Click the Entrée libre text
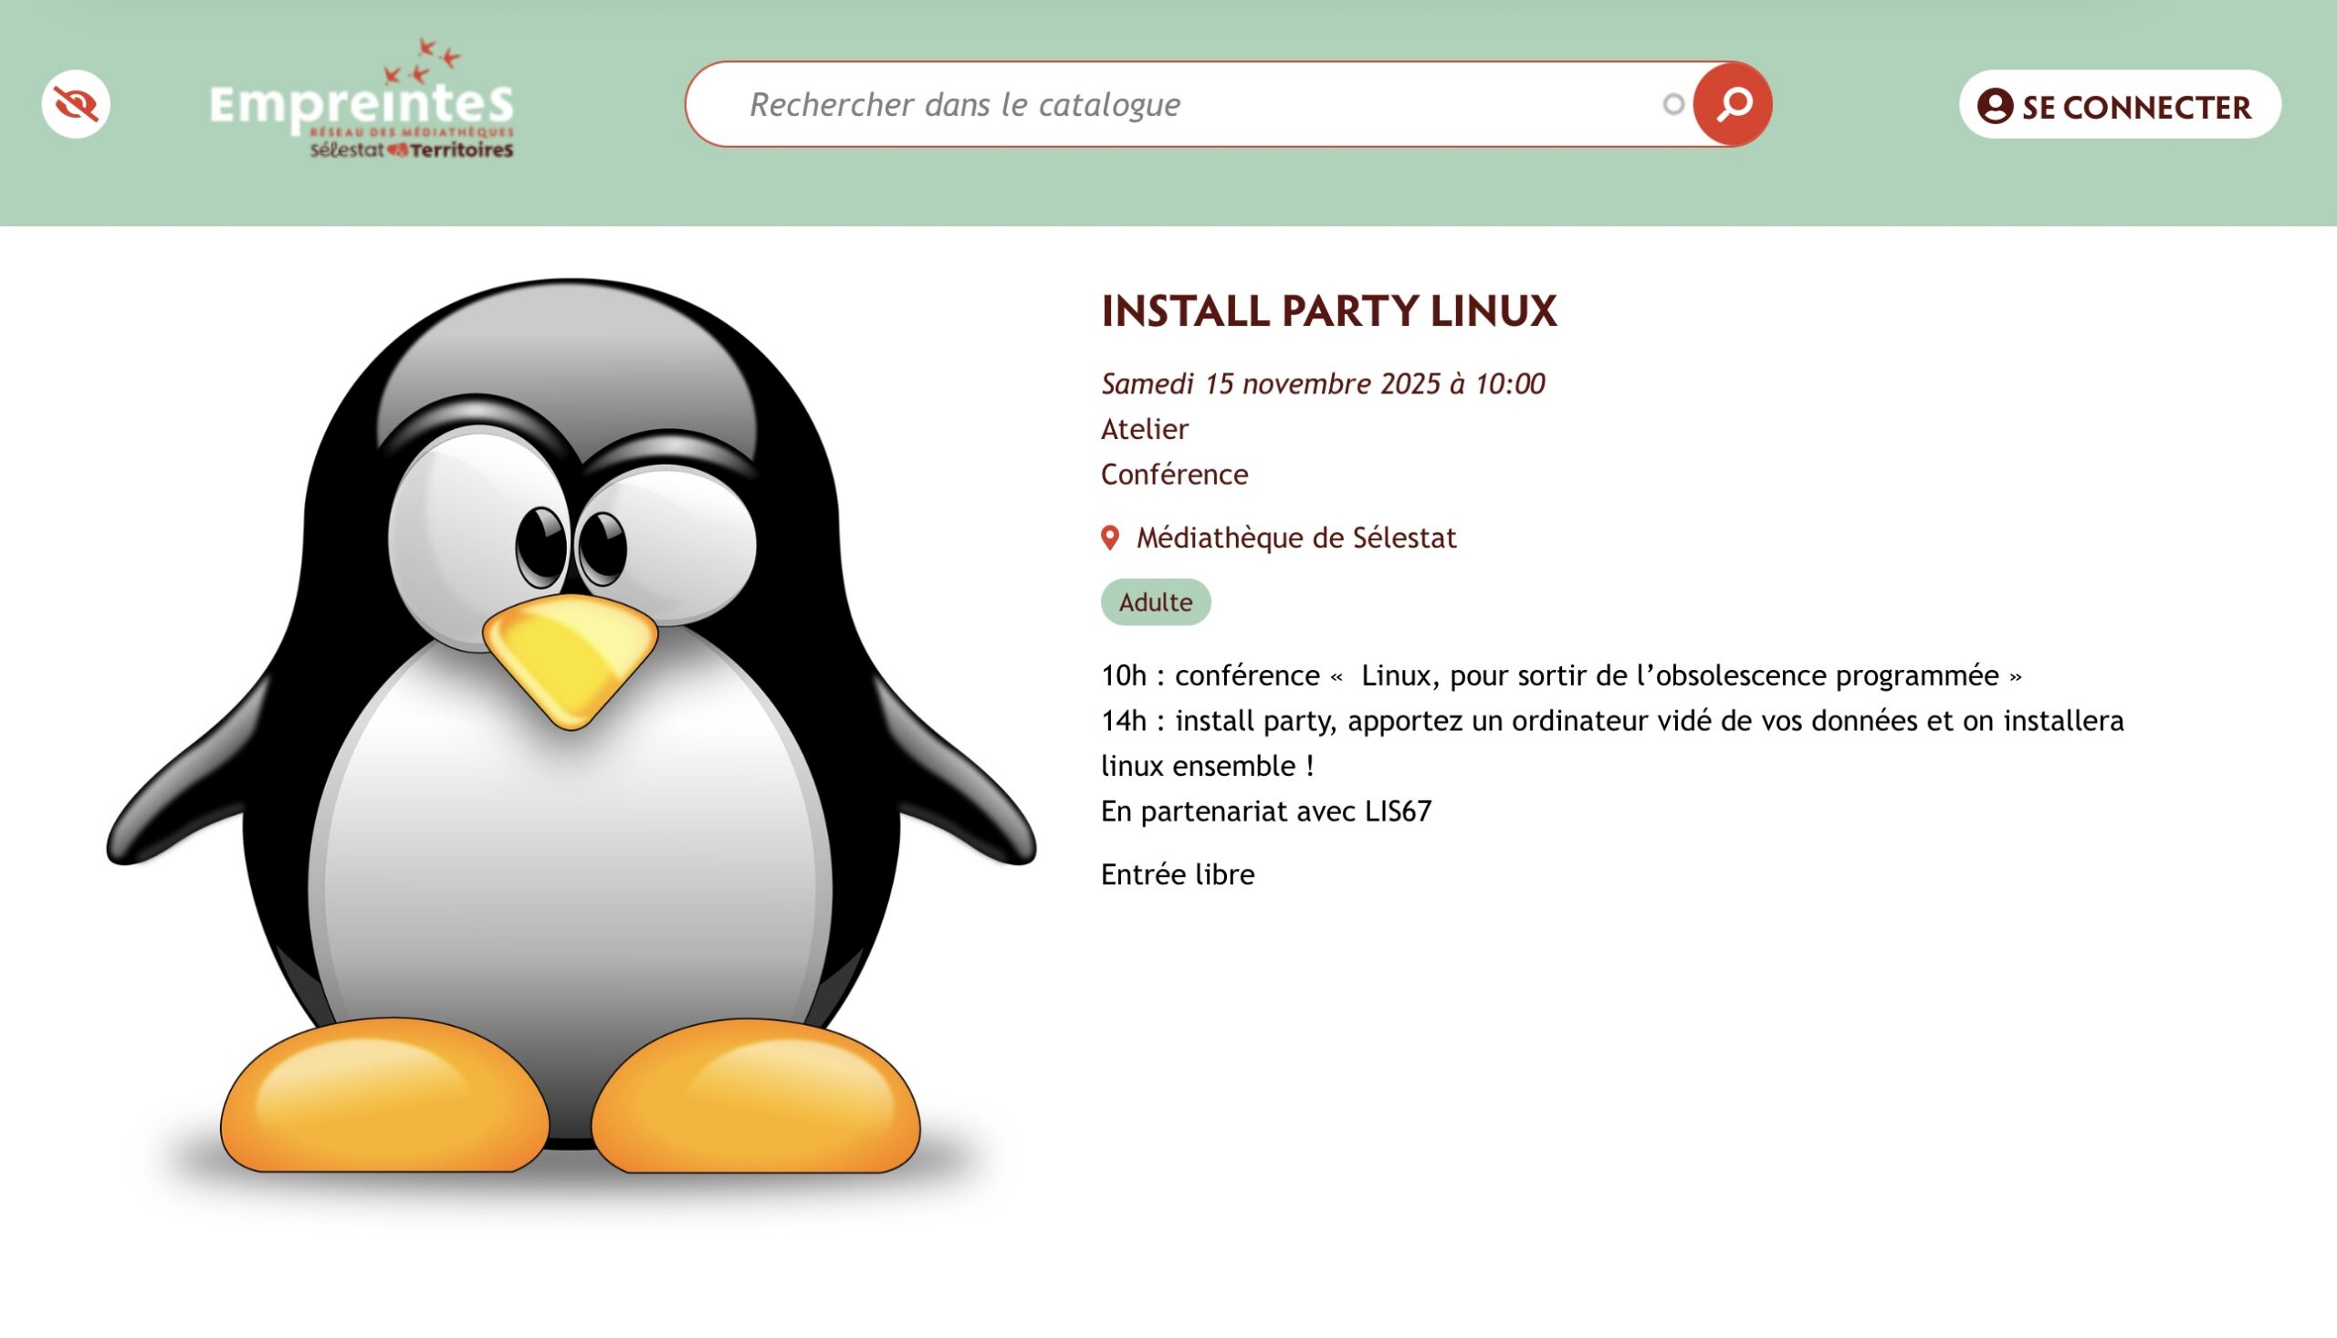The width and height of the screenshot is (2337, 1338). (1178, 874)
